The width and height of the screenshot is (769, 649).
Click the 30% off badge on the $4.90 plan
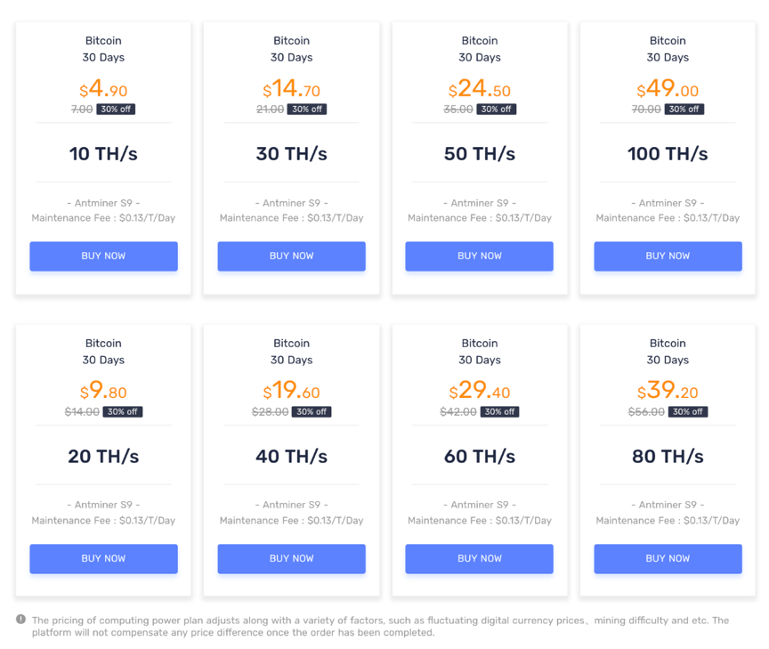pos(117,110)
